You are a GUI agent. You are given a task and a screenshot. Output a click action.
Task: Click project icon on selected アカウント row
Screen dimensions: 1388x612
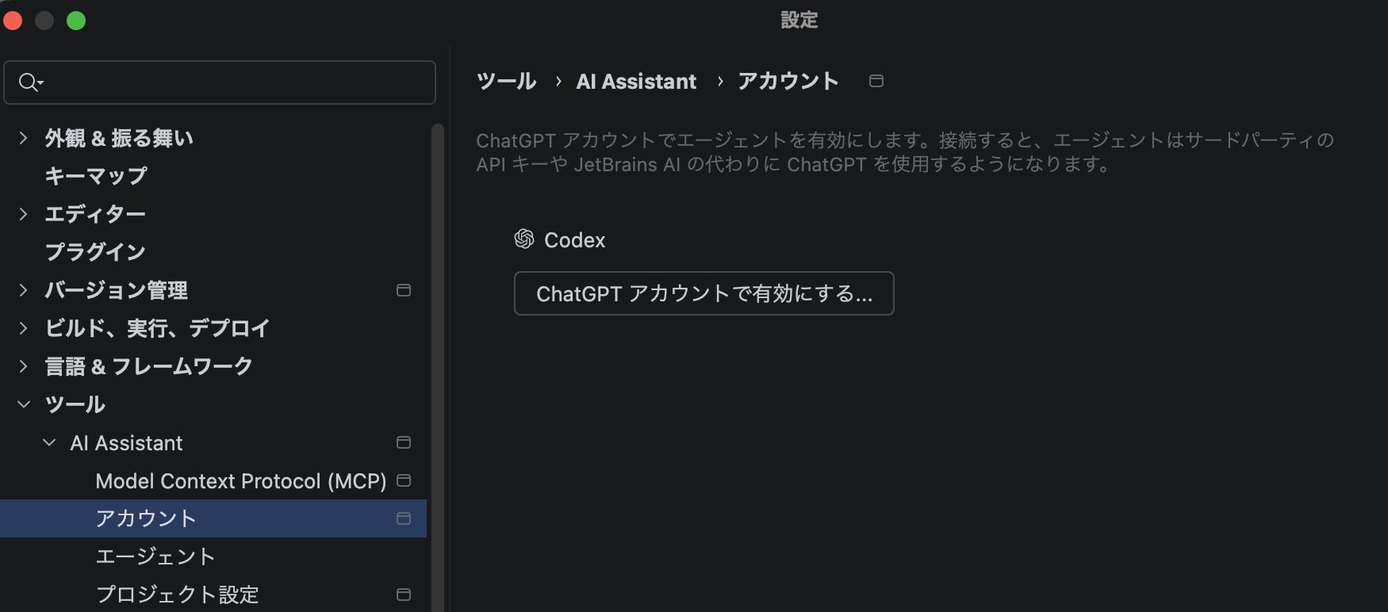click(404, 518)
